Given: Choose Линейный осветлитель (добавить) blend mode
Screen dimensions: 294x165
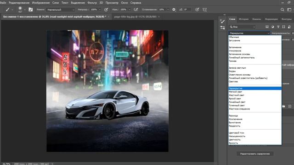Looking at the screenshot, I should pyautogui.click(x=248, y=78).
